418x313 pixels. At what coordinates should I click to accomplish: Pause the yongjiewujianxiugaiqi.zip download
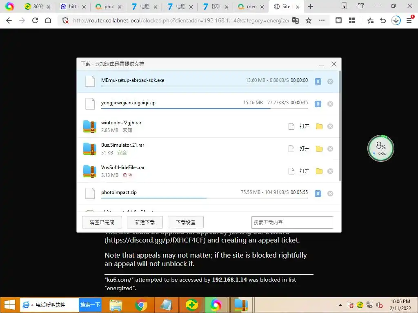coord(318,104)
